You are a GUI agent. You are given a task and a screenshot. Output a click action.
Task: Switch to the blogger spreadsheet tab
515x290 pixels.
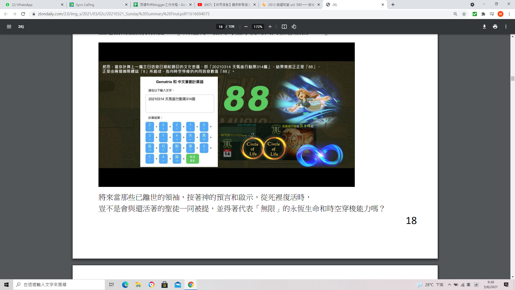[x=163, y=5]
